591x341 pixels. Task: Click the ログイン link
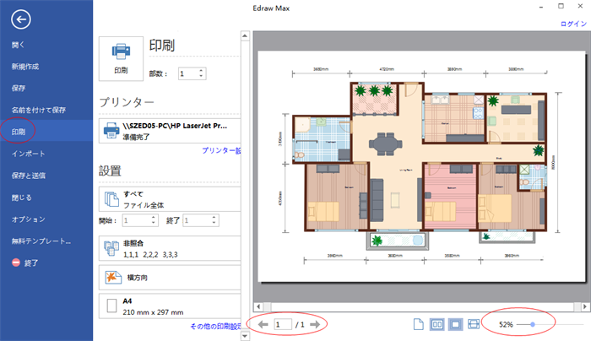[573, 24]
